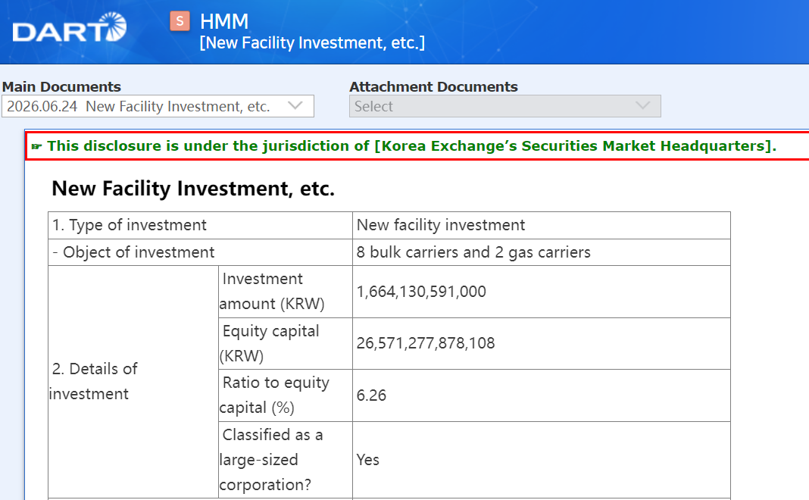Click the Attachment Documents label

433,86
